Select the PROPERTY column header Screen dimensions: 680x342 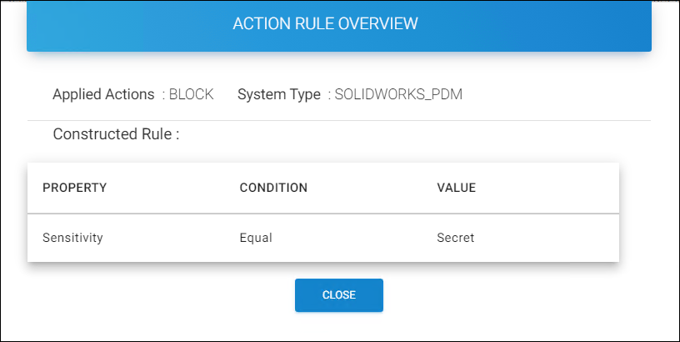[x=74, y=188]
